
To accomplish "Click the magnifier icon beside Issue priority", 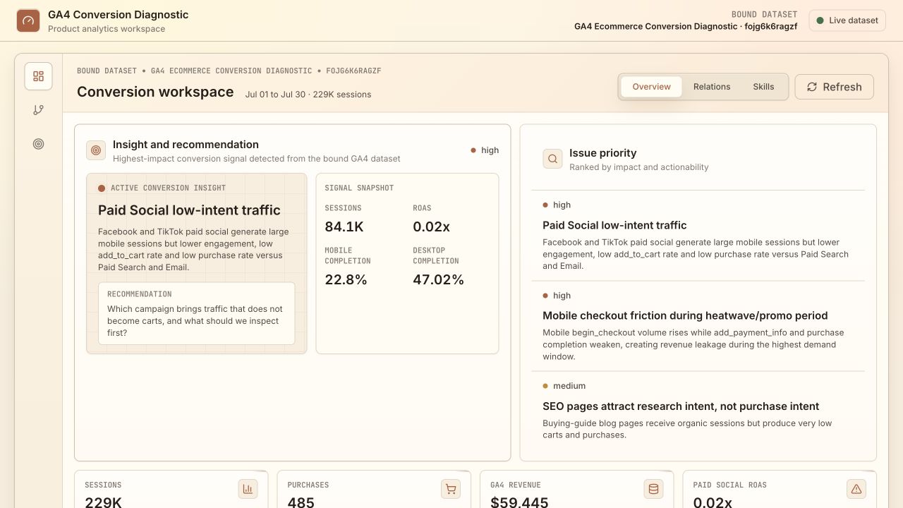I will 552,159.
